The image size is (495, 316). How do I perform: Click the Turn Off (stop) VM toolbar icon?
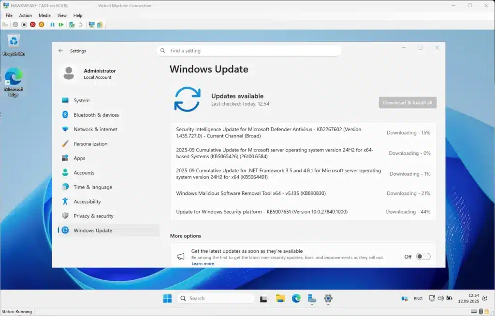point(24,24)
